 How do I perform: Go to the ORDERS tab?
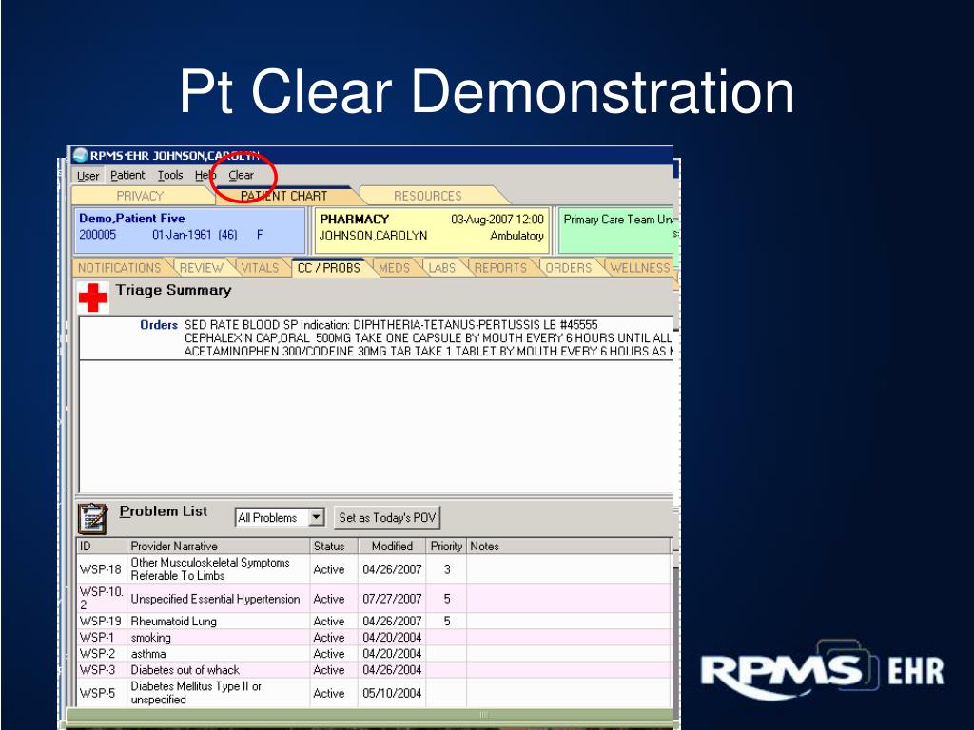(569, 268)
